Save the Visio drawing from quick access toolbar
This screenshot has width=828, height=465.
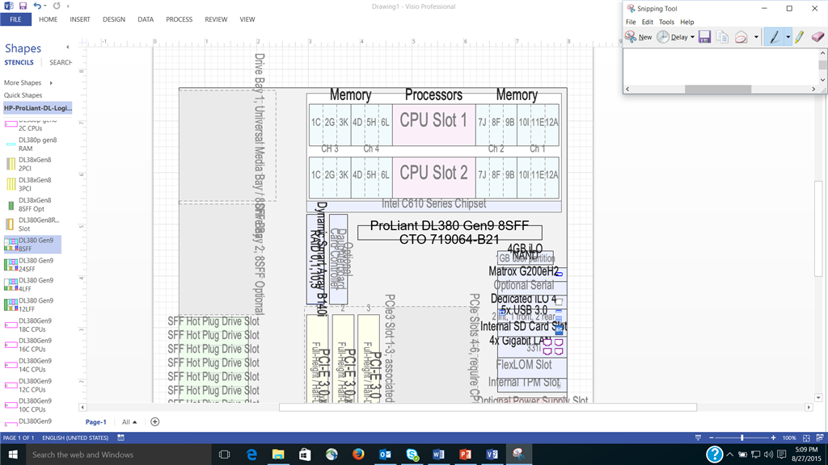click(x=23, y=6)
